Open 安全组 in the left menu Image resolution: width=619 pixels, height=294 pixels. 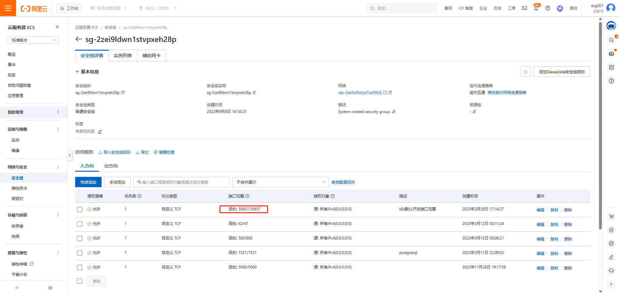point(17,178)
